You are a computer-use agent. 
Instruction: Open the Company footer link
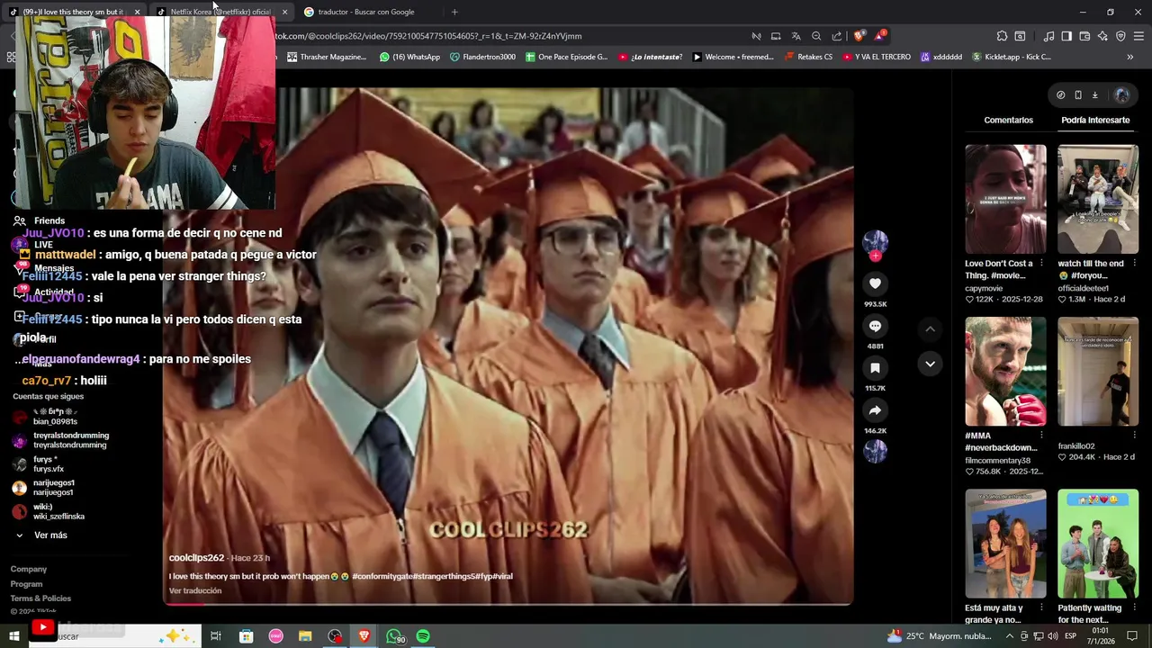(x=29, y=570)
